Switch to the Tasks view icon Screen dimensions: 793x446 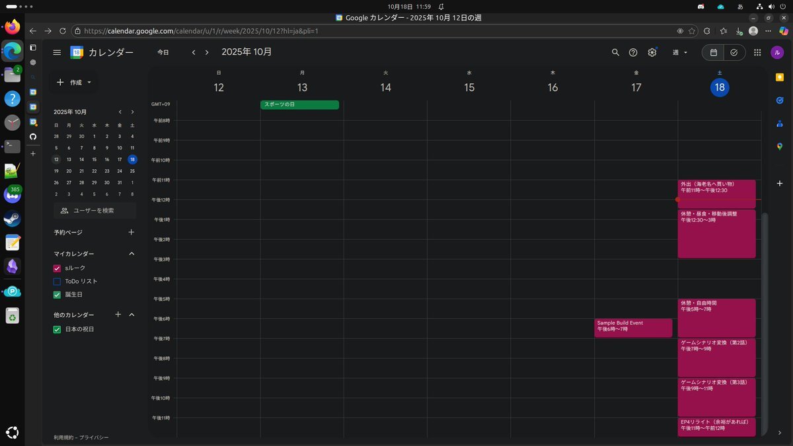click(x=734, y=52)
